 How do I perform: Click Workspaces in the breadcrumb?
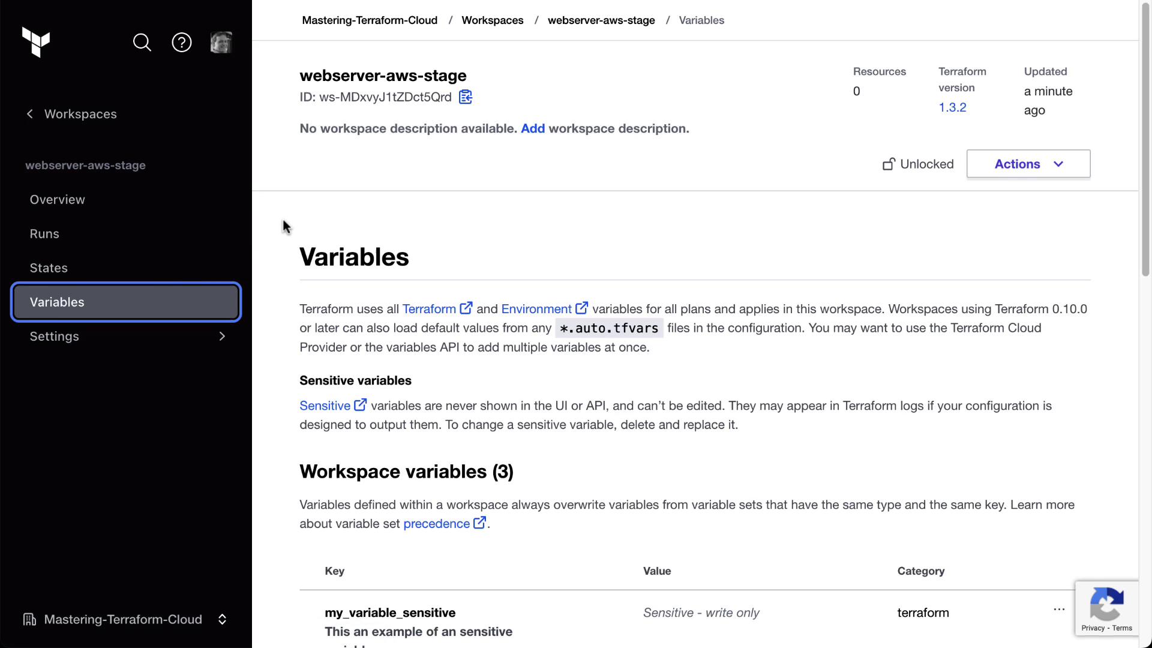click(492, 20)
